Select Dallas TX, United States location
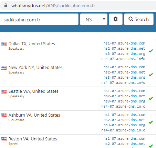Viewport: 156px width, 148px height. pyautogui.click(x=32, y=44)
